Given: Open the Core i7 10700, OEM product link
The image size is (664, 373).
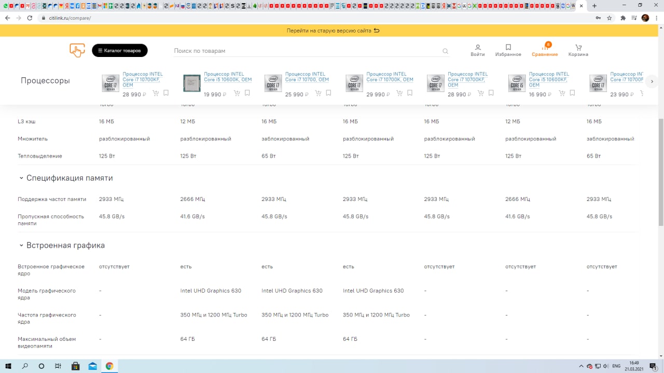Looking at the screenshot, I should (307, 77).
